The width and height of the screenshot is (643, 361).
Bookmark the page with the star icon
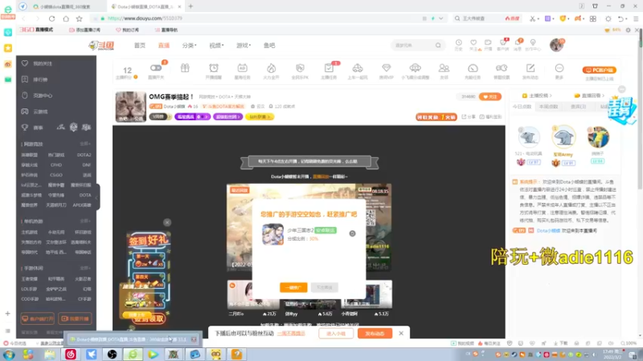point(79,18)
